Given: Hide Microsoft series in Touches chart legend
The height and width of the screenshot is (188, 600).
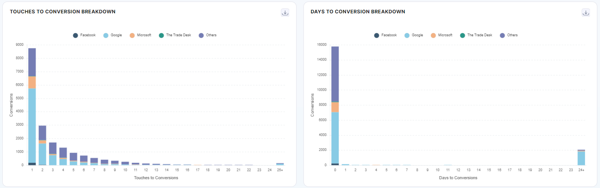Looking at the screenshot, I should coord(140,35).
